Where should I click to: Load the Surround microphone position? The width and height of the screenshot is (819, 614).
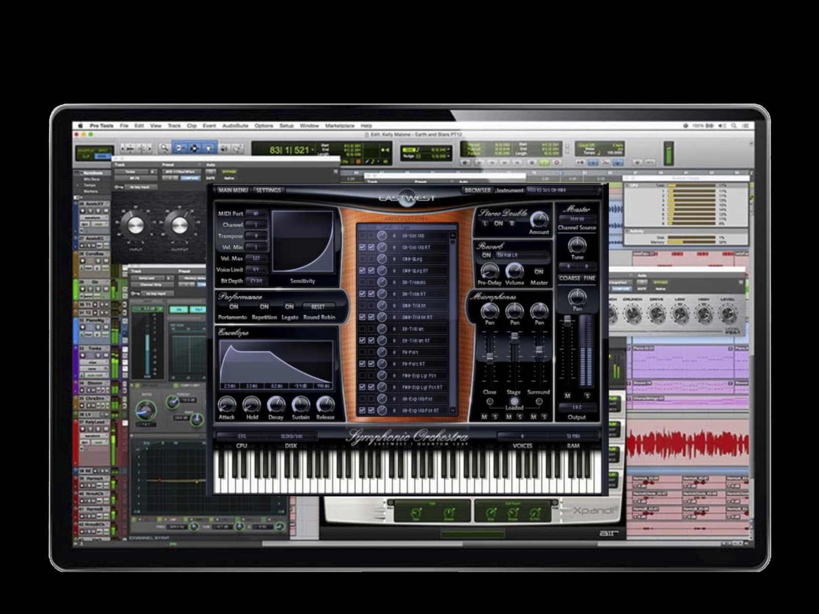point(539,401)
